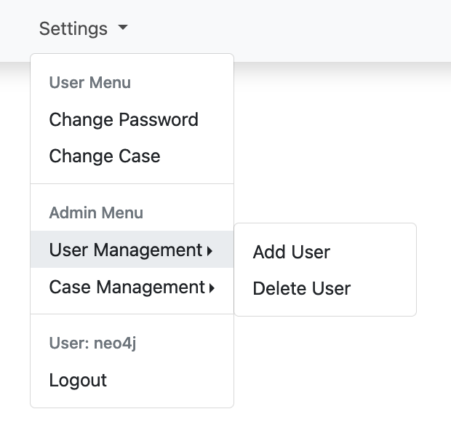Screen dimensions: 451x441
Task: Click the divider above 'User: neo4j'
Action: click(132, 314)
